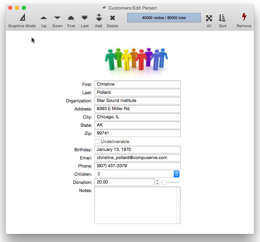This screenshot has width=260, height=242.
Task: Click the Last name field containing Pollard
Action: click(x=138, y=92)
